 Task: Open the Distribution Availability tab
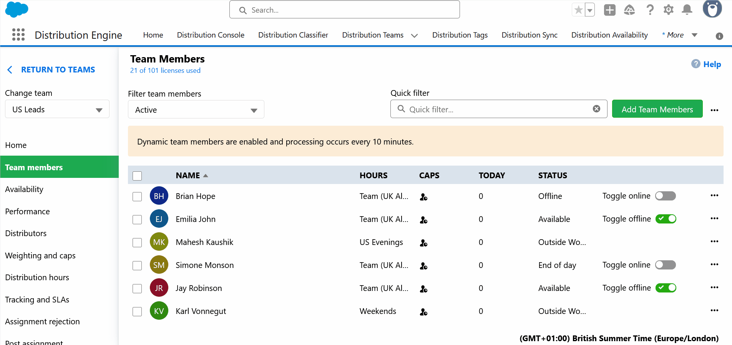coord(609,35)
